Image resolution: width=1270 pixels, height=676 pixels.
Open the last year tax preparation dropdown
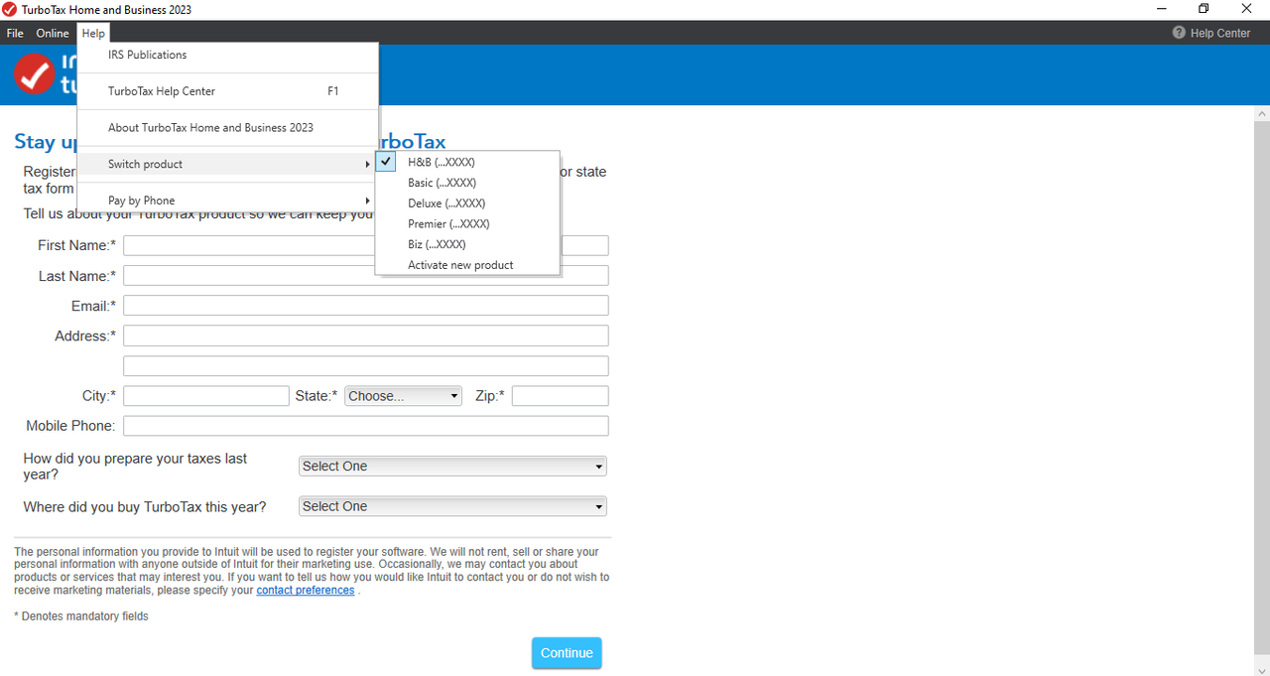click(x=452, y=467)
